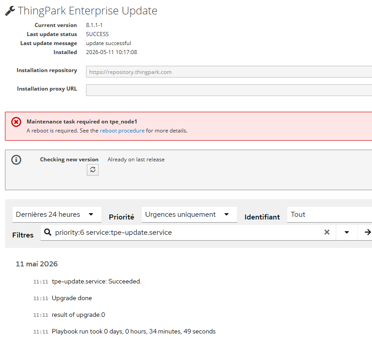Image resolution: width=372 pixels, height=338 pixels.
Task: Click the red error icon in maintenance alert
Action: (x=16, y=122)
